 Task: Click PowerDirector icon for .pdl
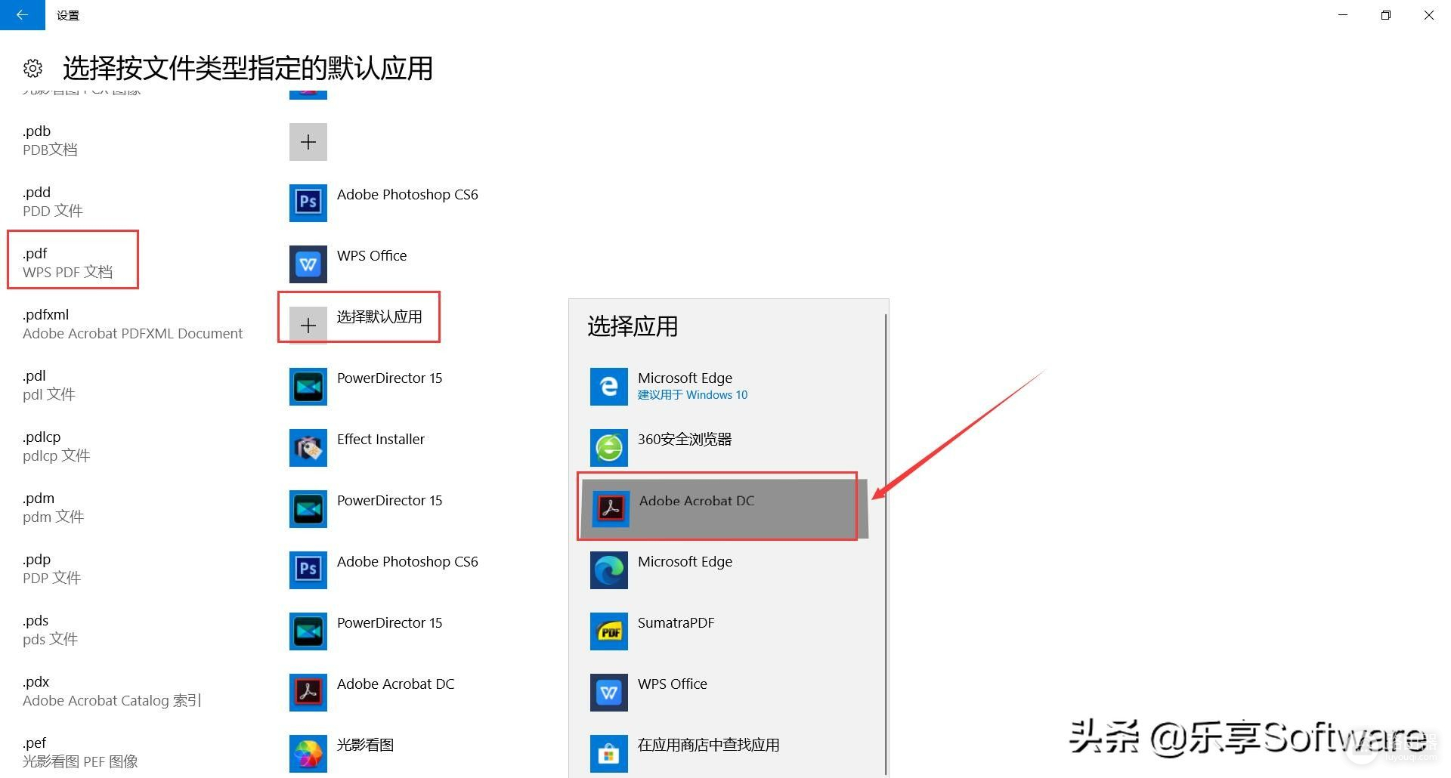point(308,387)
